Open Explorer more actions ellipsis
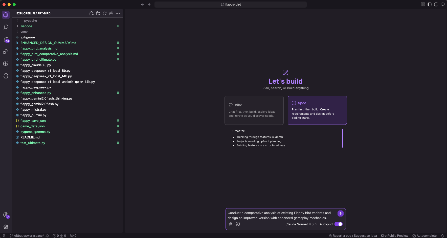The image size is (447, 238). [x=118, y=13]
